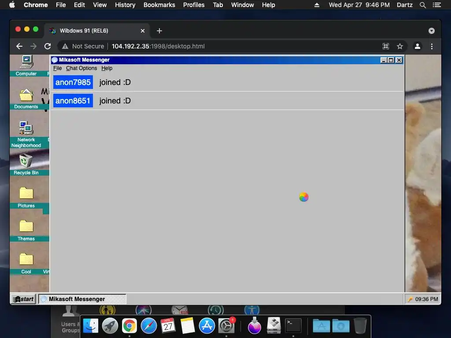Open Notes from the Dock

point(188,326)
